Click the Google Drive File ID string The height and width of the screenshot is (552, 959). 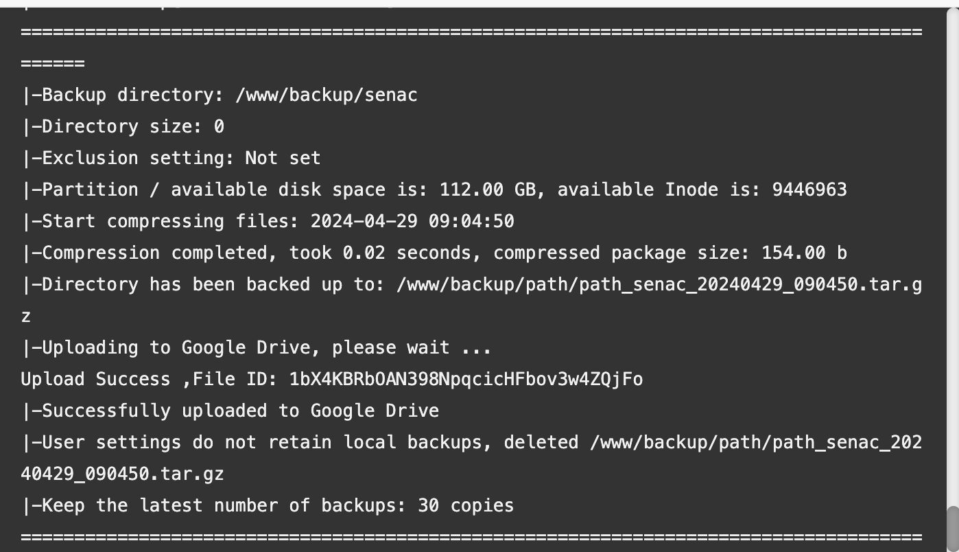(x=466, y=379)
